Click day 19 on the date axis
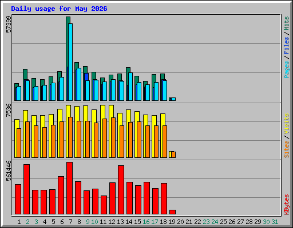 [x=172, y=222]
